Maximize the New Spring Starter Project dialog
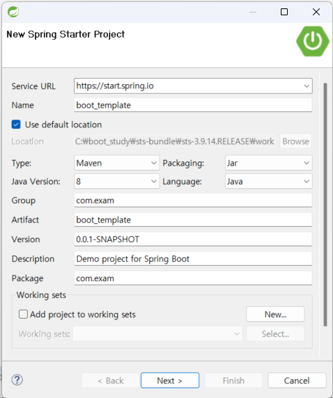Image resolution: width=333 pixels, height=398 pixels. tap(284, 12)
